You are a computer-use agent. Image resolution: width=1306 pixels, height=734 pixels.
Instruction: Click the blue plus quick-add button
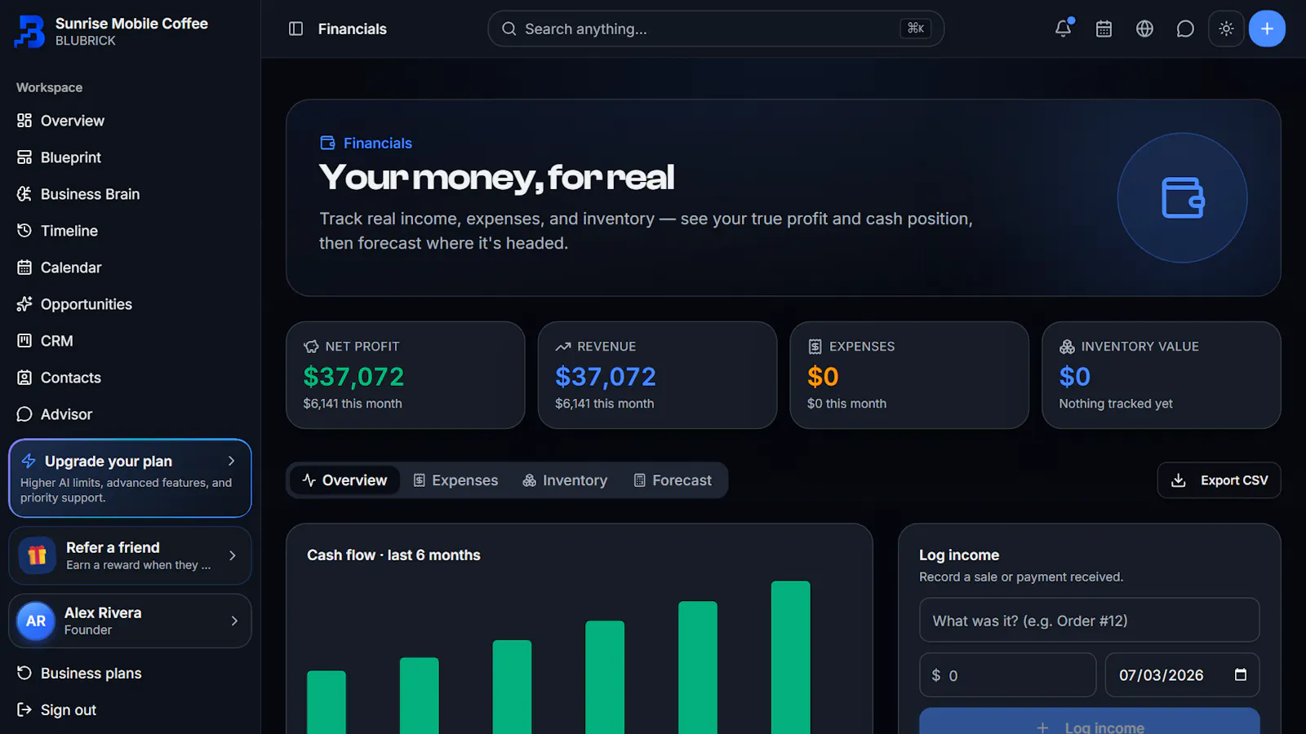1267,29
